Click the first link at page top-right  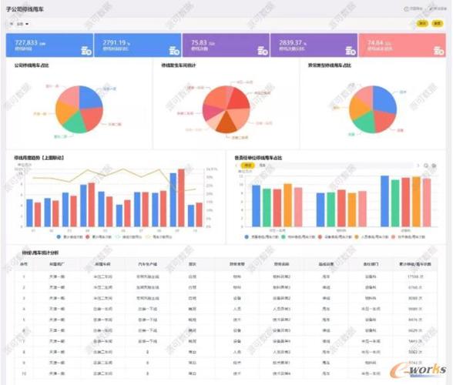(414, 8)
